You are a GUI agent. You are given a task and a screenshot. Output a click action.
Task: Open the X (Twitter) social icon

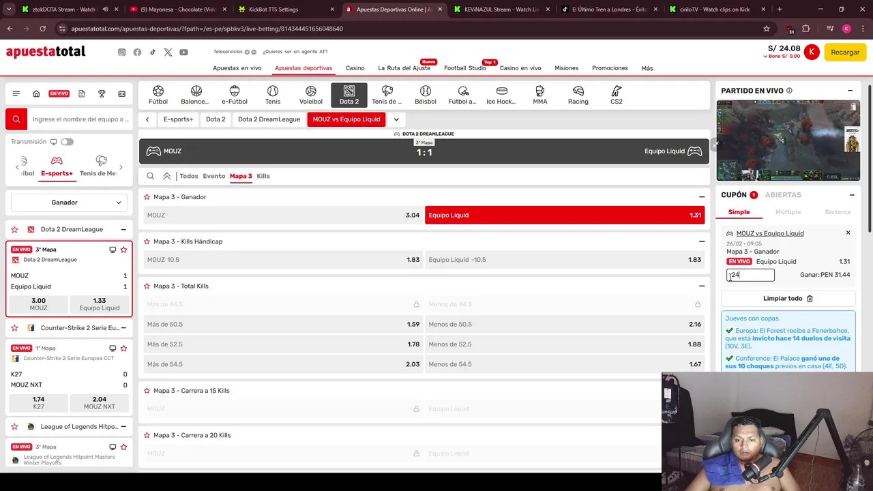tap(168, 53)
